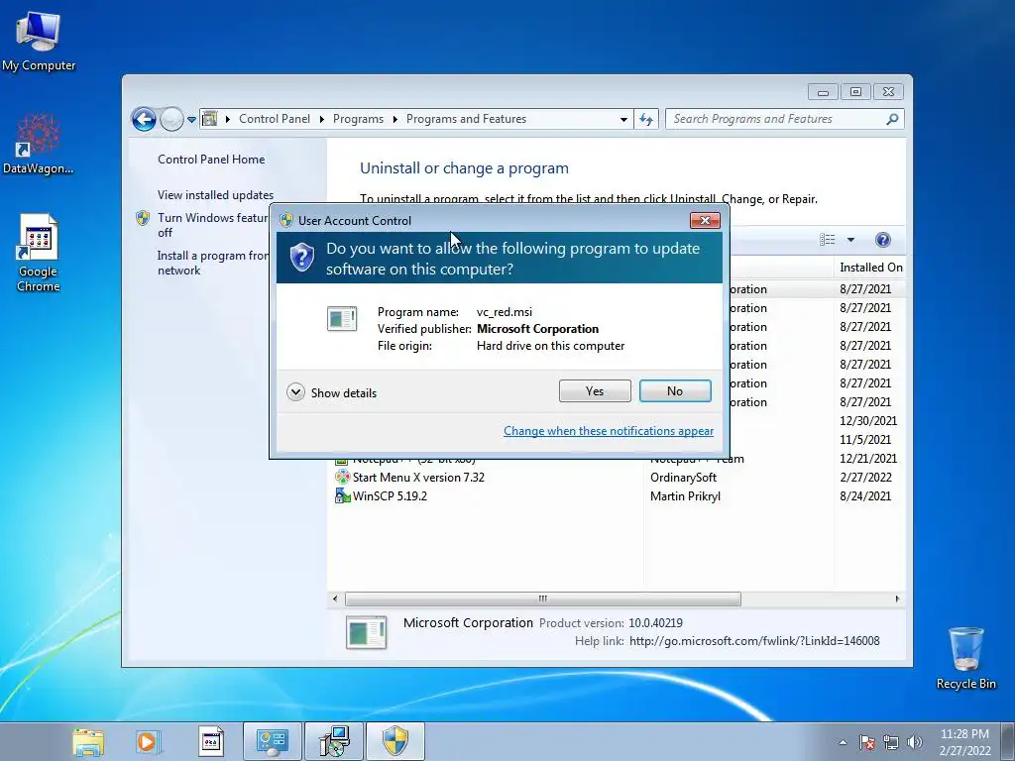Viewport: 1015px width, 761px height.
Task: Click OrdinarySoft publisher cell
Action: pos(683,478)
